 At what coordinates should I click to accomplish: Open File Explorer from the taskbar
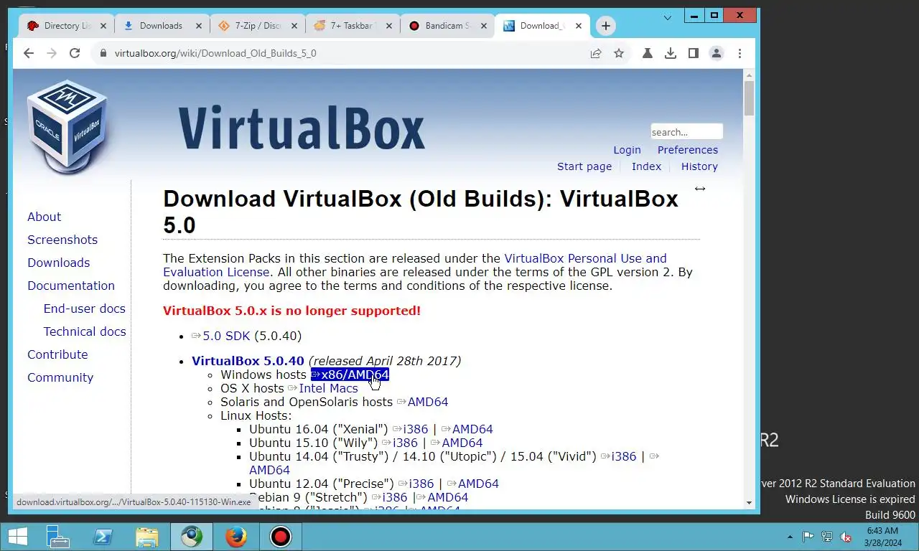pos(146,537)
